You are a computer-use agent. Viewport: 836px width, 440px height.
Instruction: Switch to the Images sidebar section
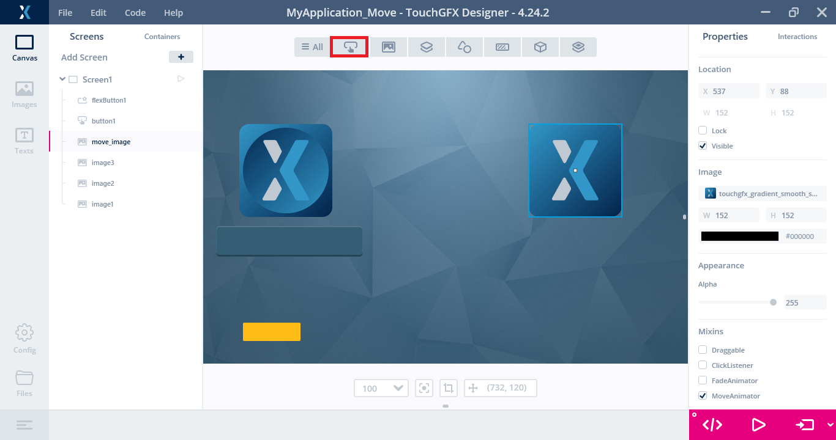(24, 95)
